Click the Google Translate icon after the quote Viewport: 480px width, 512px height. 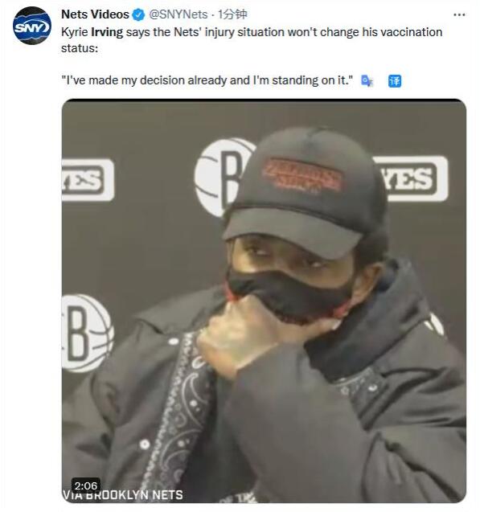pos(367,81)
